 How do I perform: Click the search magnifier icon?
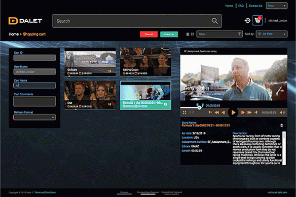215,21
